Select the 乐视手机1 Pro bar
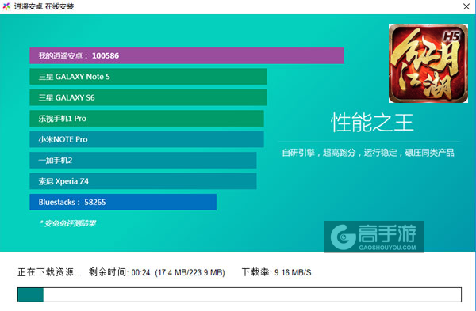 click(147, 119)
